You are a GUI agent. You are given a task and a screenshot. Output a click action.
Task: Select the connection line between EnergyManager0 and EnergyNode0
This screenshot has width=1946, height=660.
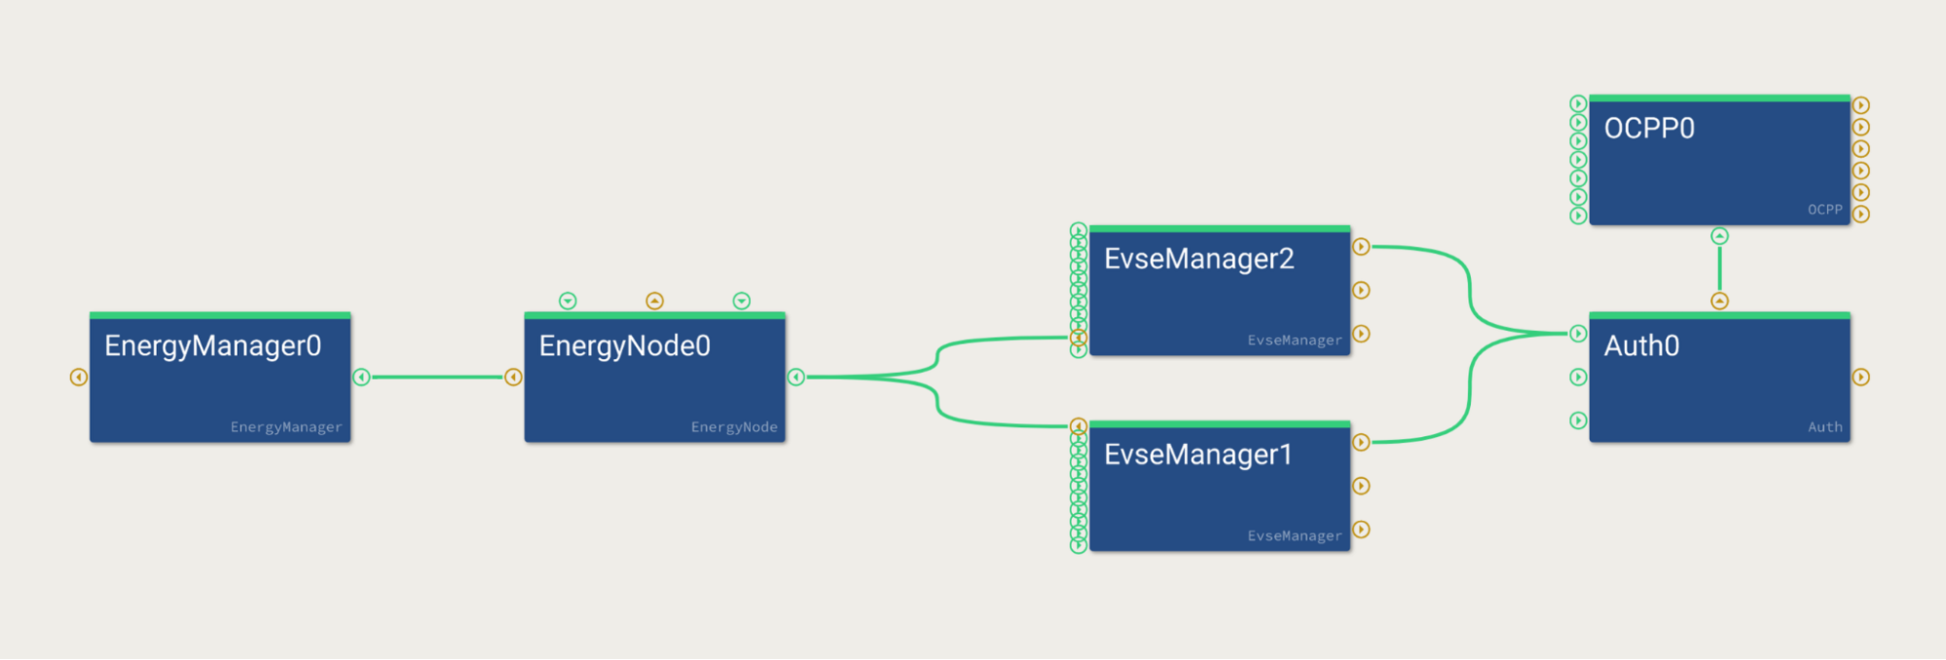[437, 377]
